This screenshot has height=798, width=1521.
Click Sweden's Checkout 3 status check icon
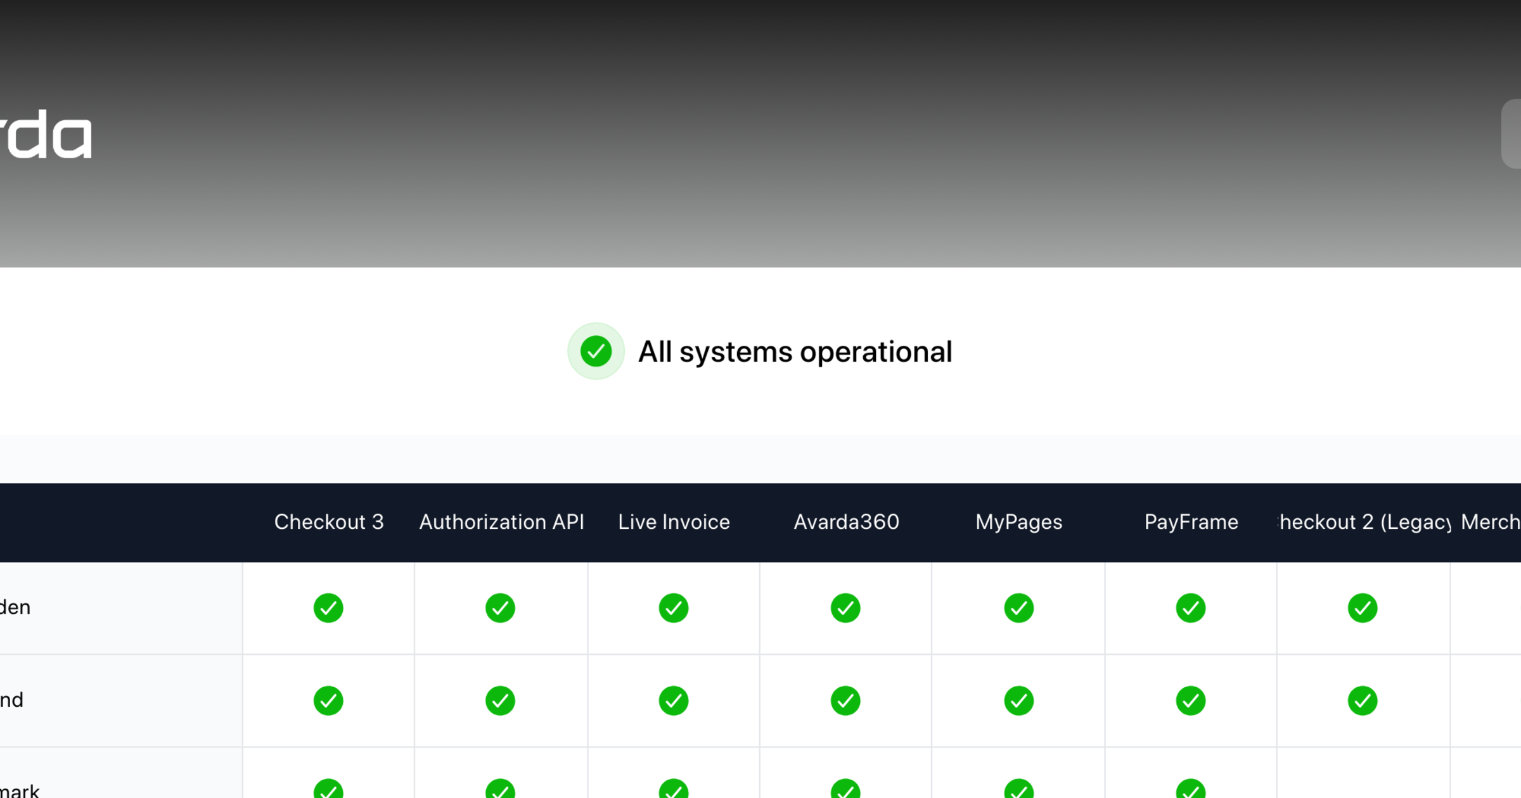click(328, 608)
